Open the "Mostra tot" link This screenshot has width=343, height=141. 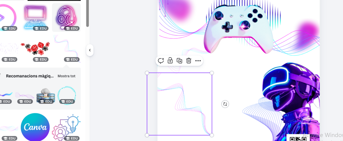coord(66,76)
